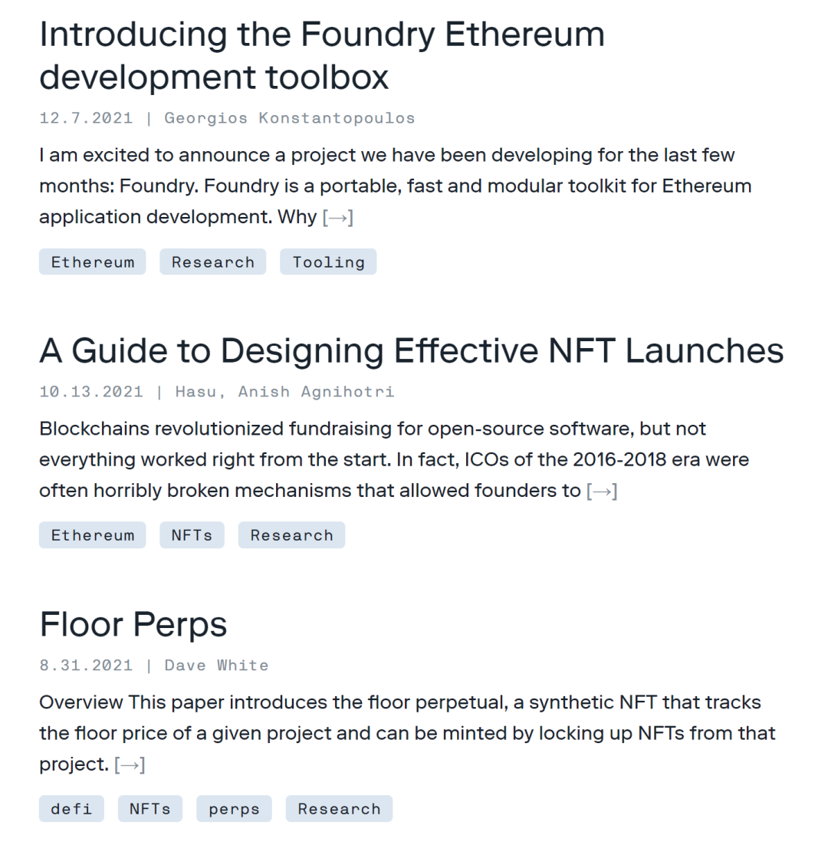Screen dimensions: 828x845
Task: Click author Georgios Konstantopoulos byline
Action: pos(290,118)
